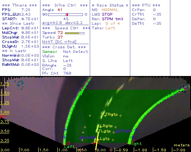Click the TRgtp crosshair marker

105,116
